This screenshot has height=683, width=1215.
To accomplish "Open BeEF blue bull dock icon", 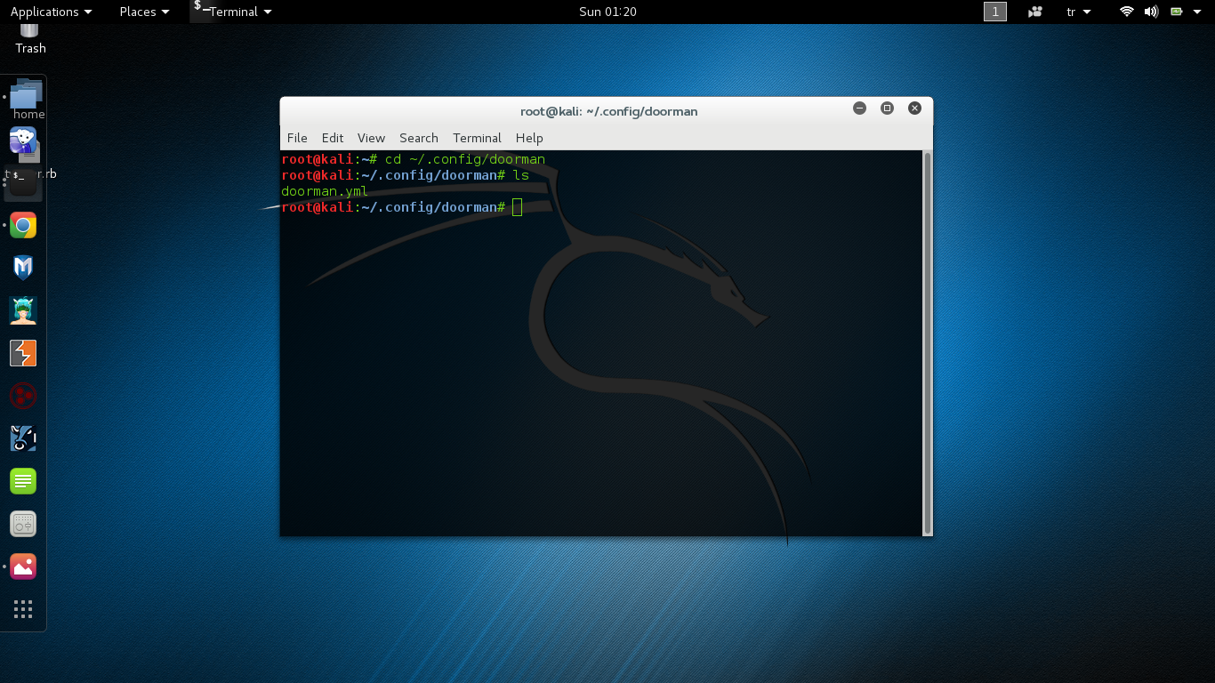I will coord(23,438).
